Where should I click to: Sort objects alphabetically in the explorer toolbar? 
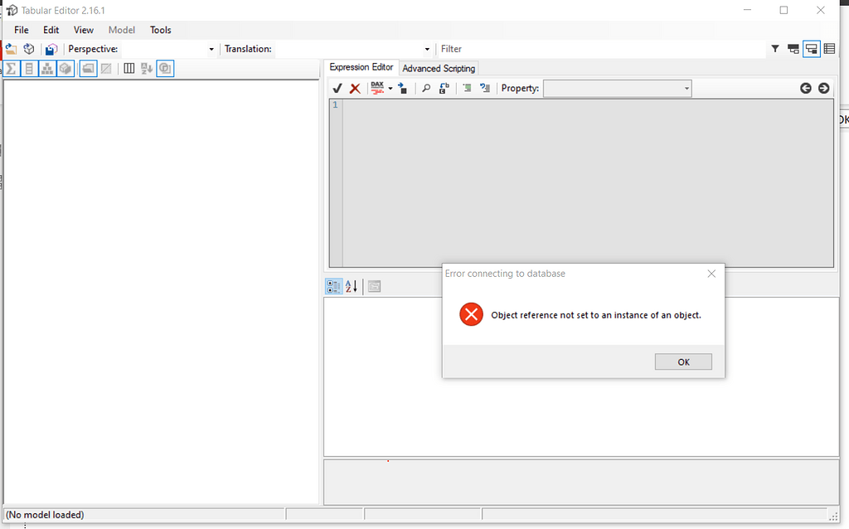[146, 68]
